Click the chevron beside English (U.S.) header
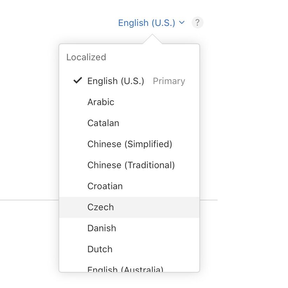The image size is (288, 288). (181, 23)
